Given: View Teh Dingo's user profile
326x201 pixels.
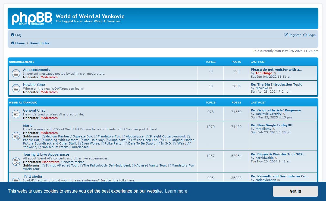Looking at the screenshot, I should pos(264,73).
